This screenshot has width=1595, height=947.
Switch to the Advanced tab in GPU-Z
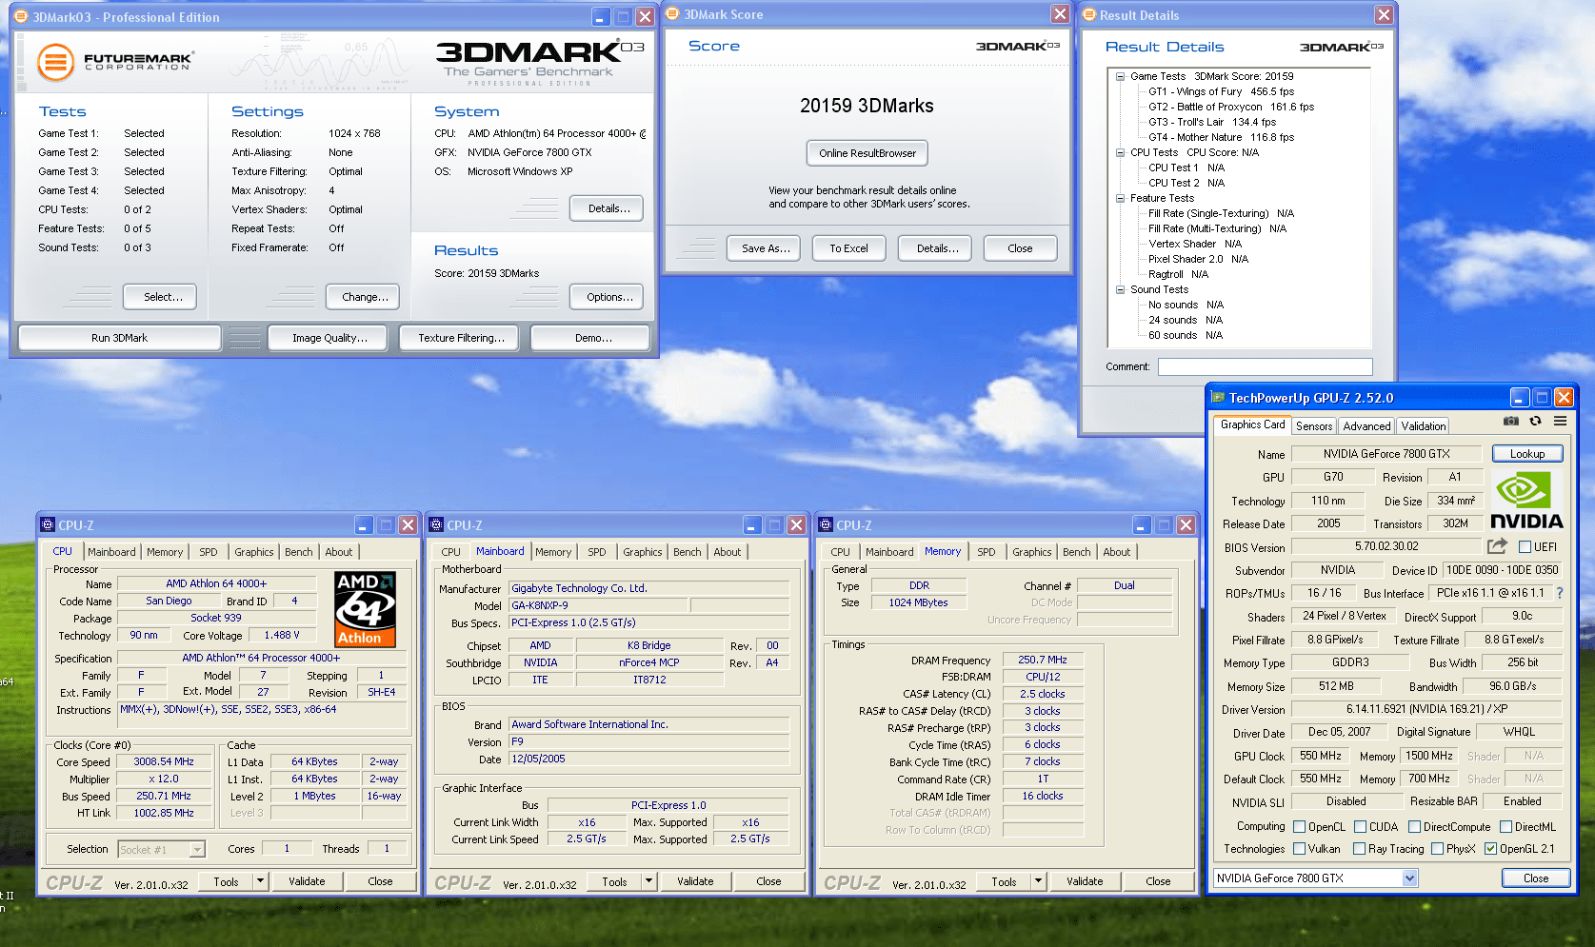click(1366, 426)
